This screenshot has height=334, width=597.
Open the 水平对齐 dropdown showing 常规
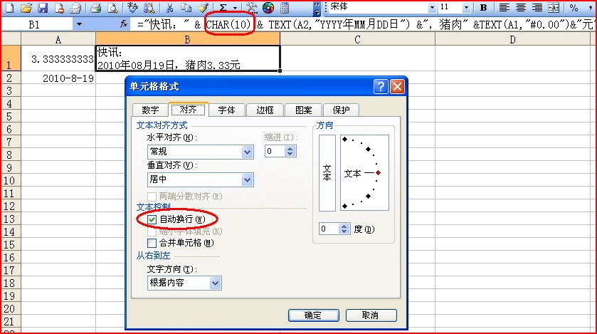pyautogui.click(x=247, y=152)
